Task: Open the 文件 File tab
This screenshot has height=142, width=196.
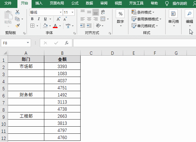Action: click(8, 3)
